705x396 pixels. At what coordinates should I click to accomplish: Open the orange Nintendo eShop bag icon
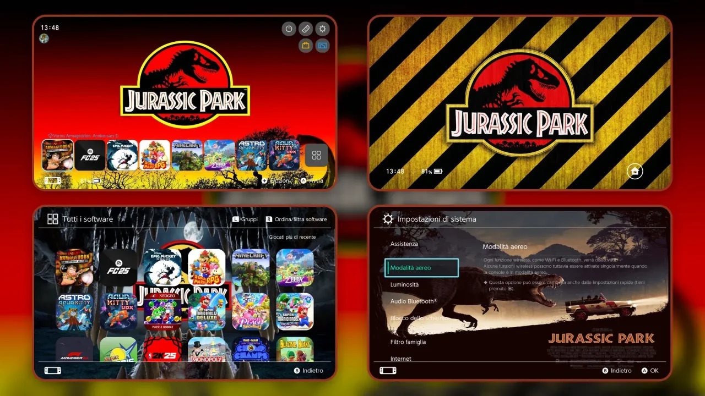(306, 46)
